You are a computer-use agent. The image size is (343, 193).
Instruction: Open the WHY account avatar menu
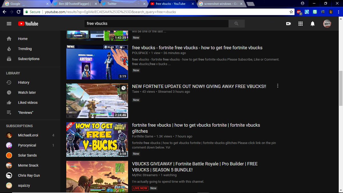click(327, 24)
